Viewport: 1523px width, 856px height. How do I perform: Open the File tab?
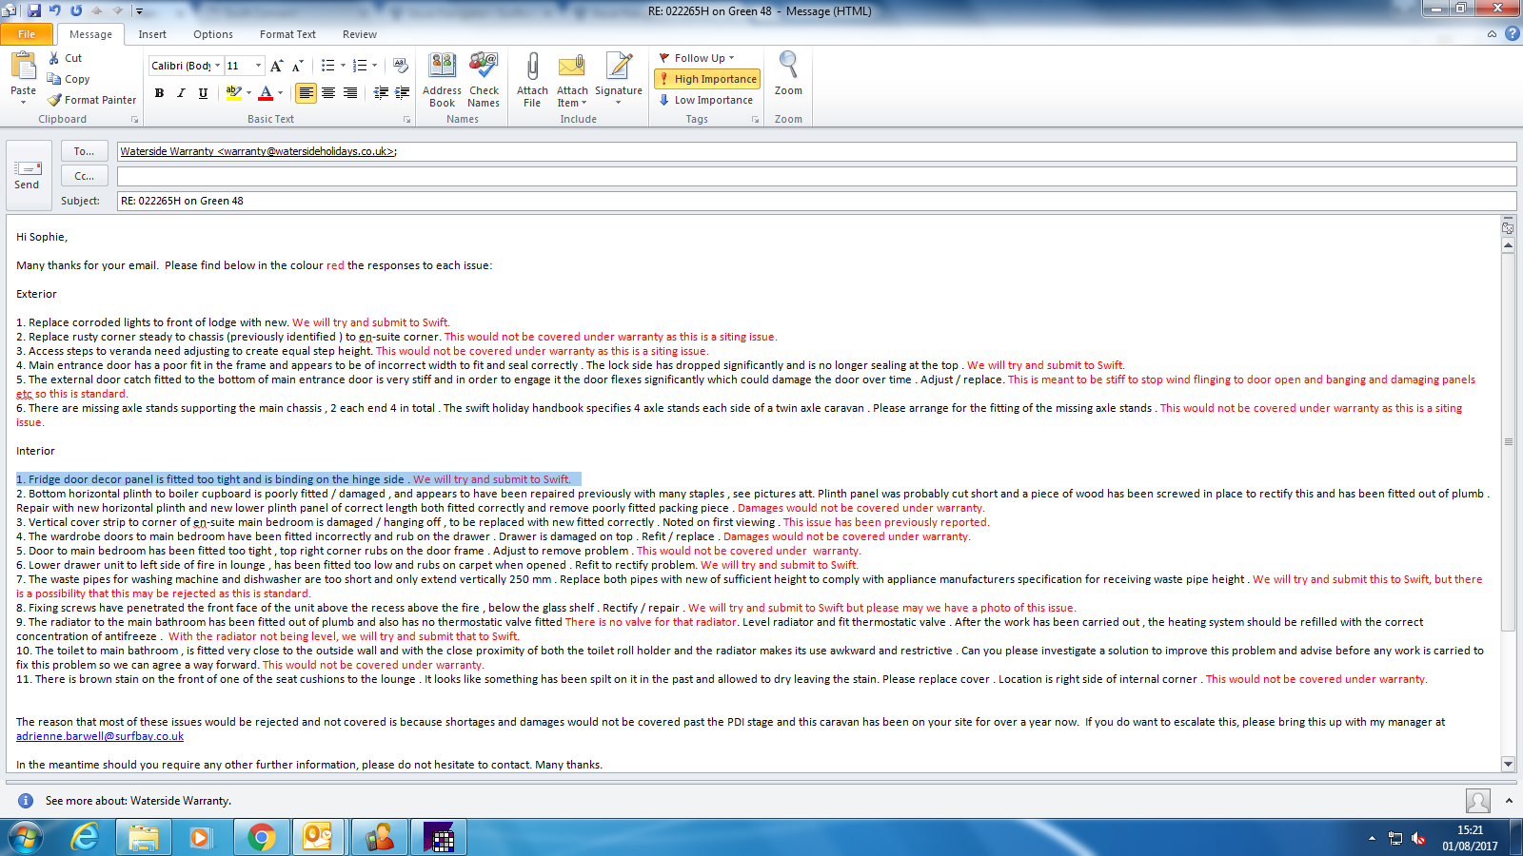click(x=27, y=34)
